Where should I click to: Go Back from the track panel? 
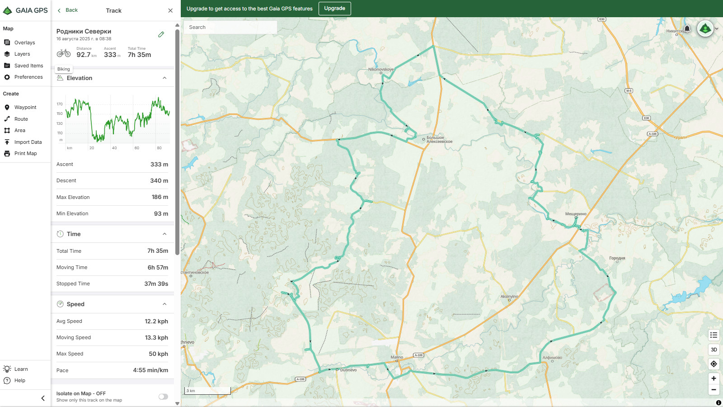[68, 10]
